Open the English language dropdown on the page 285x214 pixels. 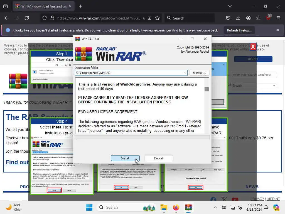point(254,85)
